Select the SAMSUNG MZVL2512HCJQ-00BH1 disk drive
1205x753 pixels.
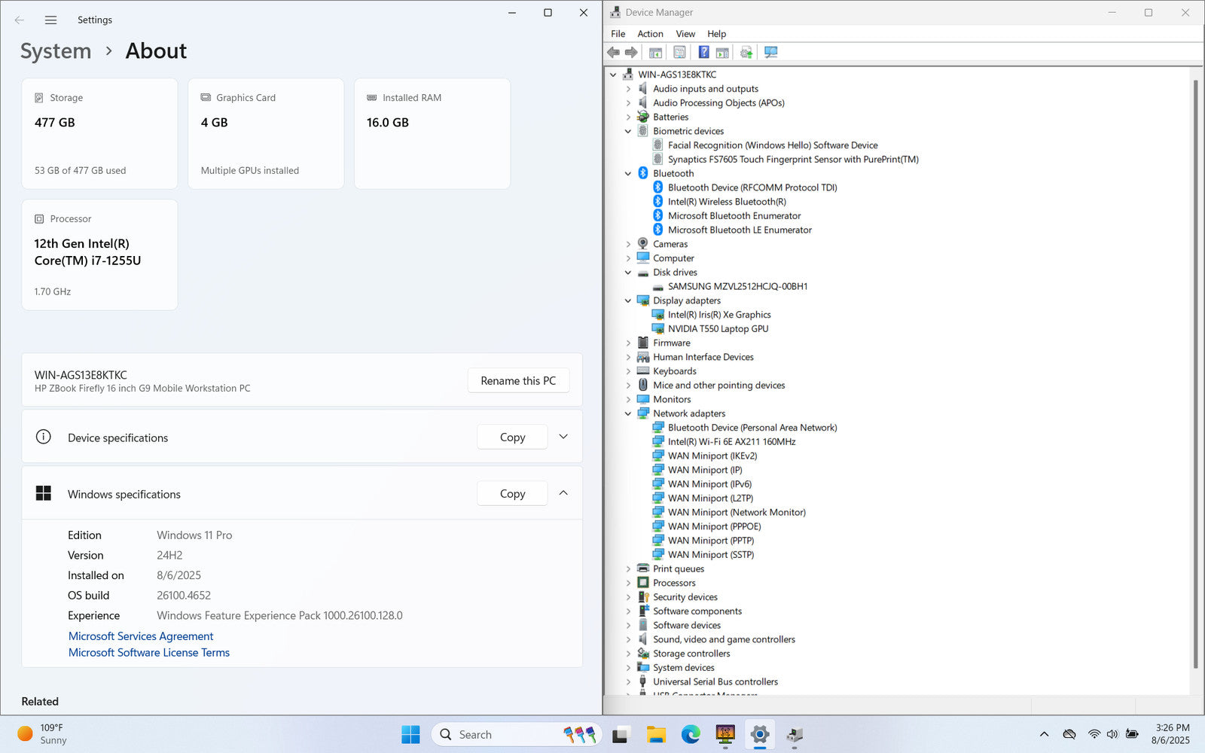pos(737,287)
